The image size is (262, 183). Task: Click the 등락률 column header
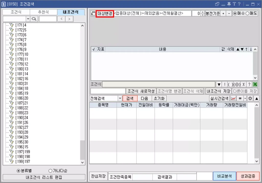(164, 105)
